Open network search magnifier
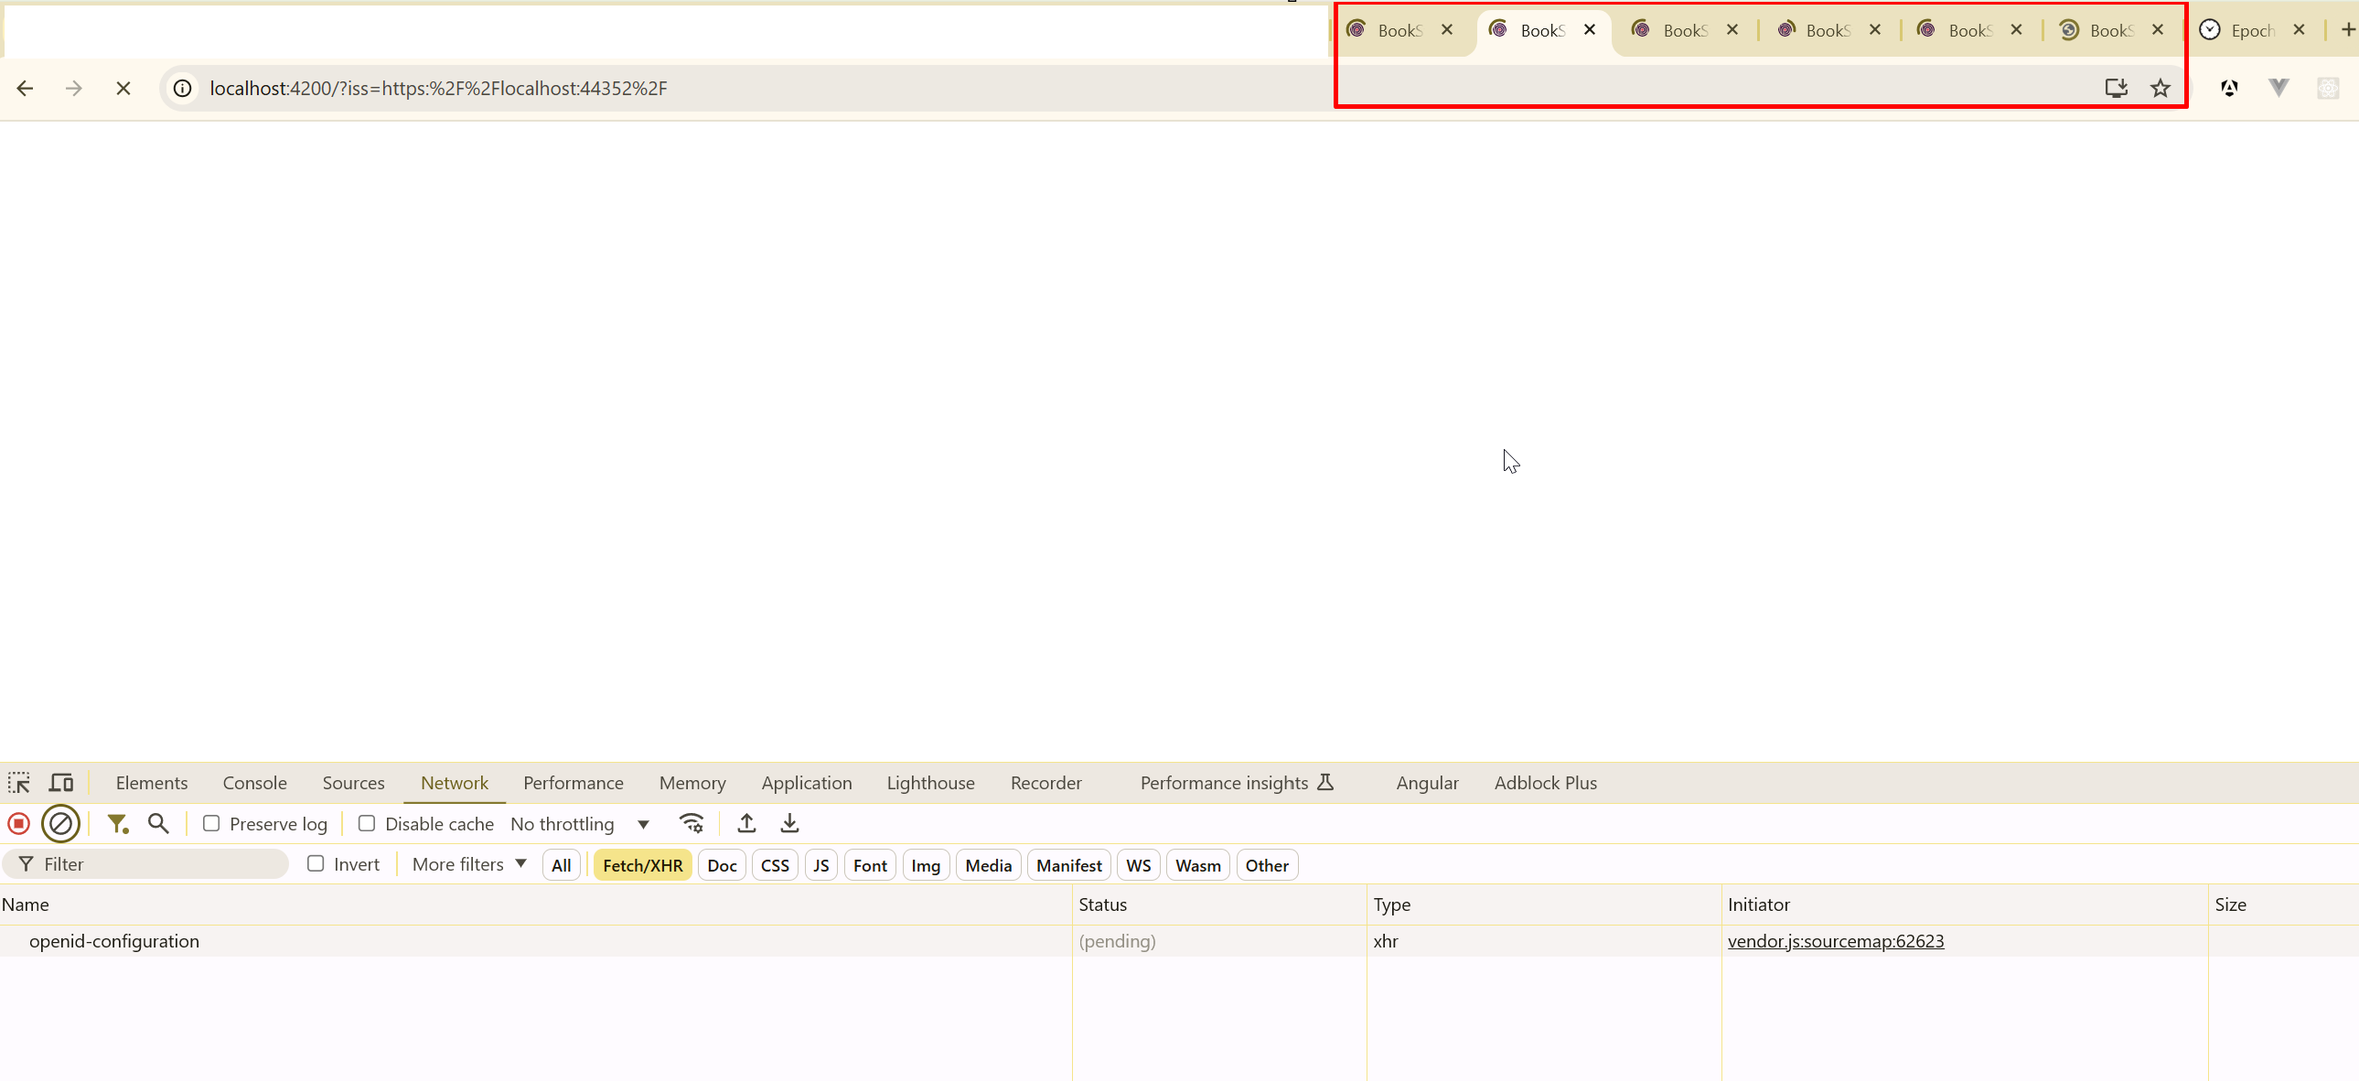Screen dimensions: 2359x1081 pyautogui.click(x=158, y=824)
